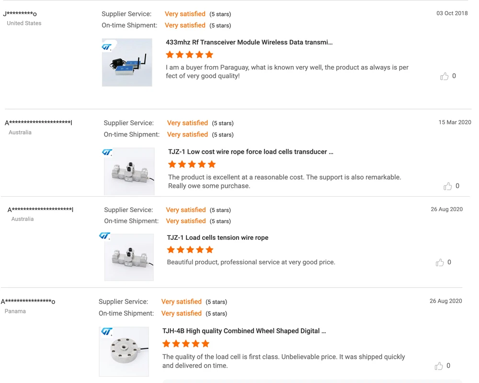Click the star rating of transceiver review
479x383 pixels.
(x=190, y=55)
